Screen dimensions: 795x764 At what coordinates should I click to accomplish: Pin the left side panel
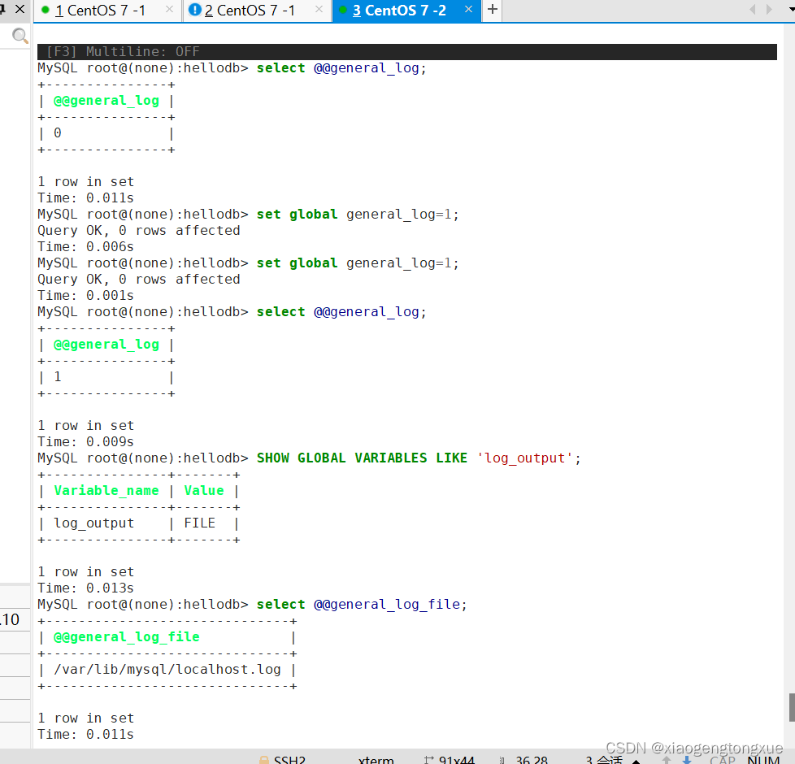[x=2, y=9]
